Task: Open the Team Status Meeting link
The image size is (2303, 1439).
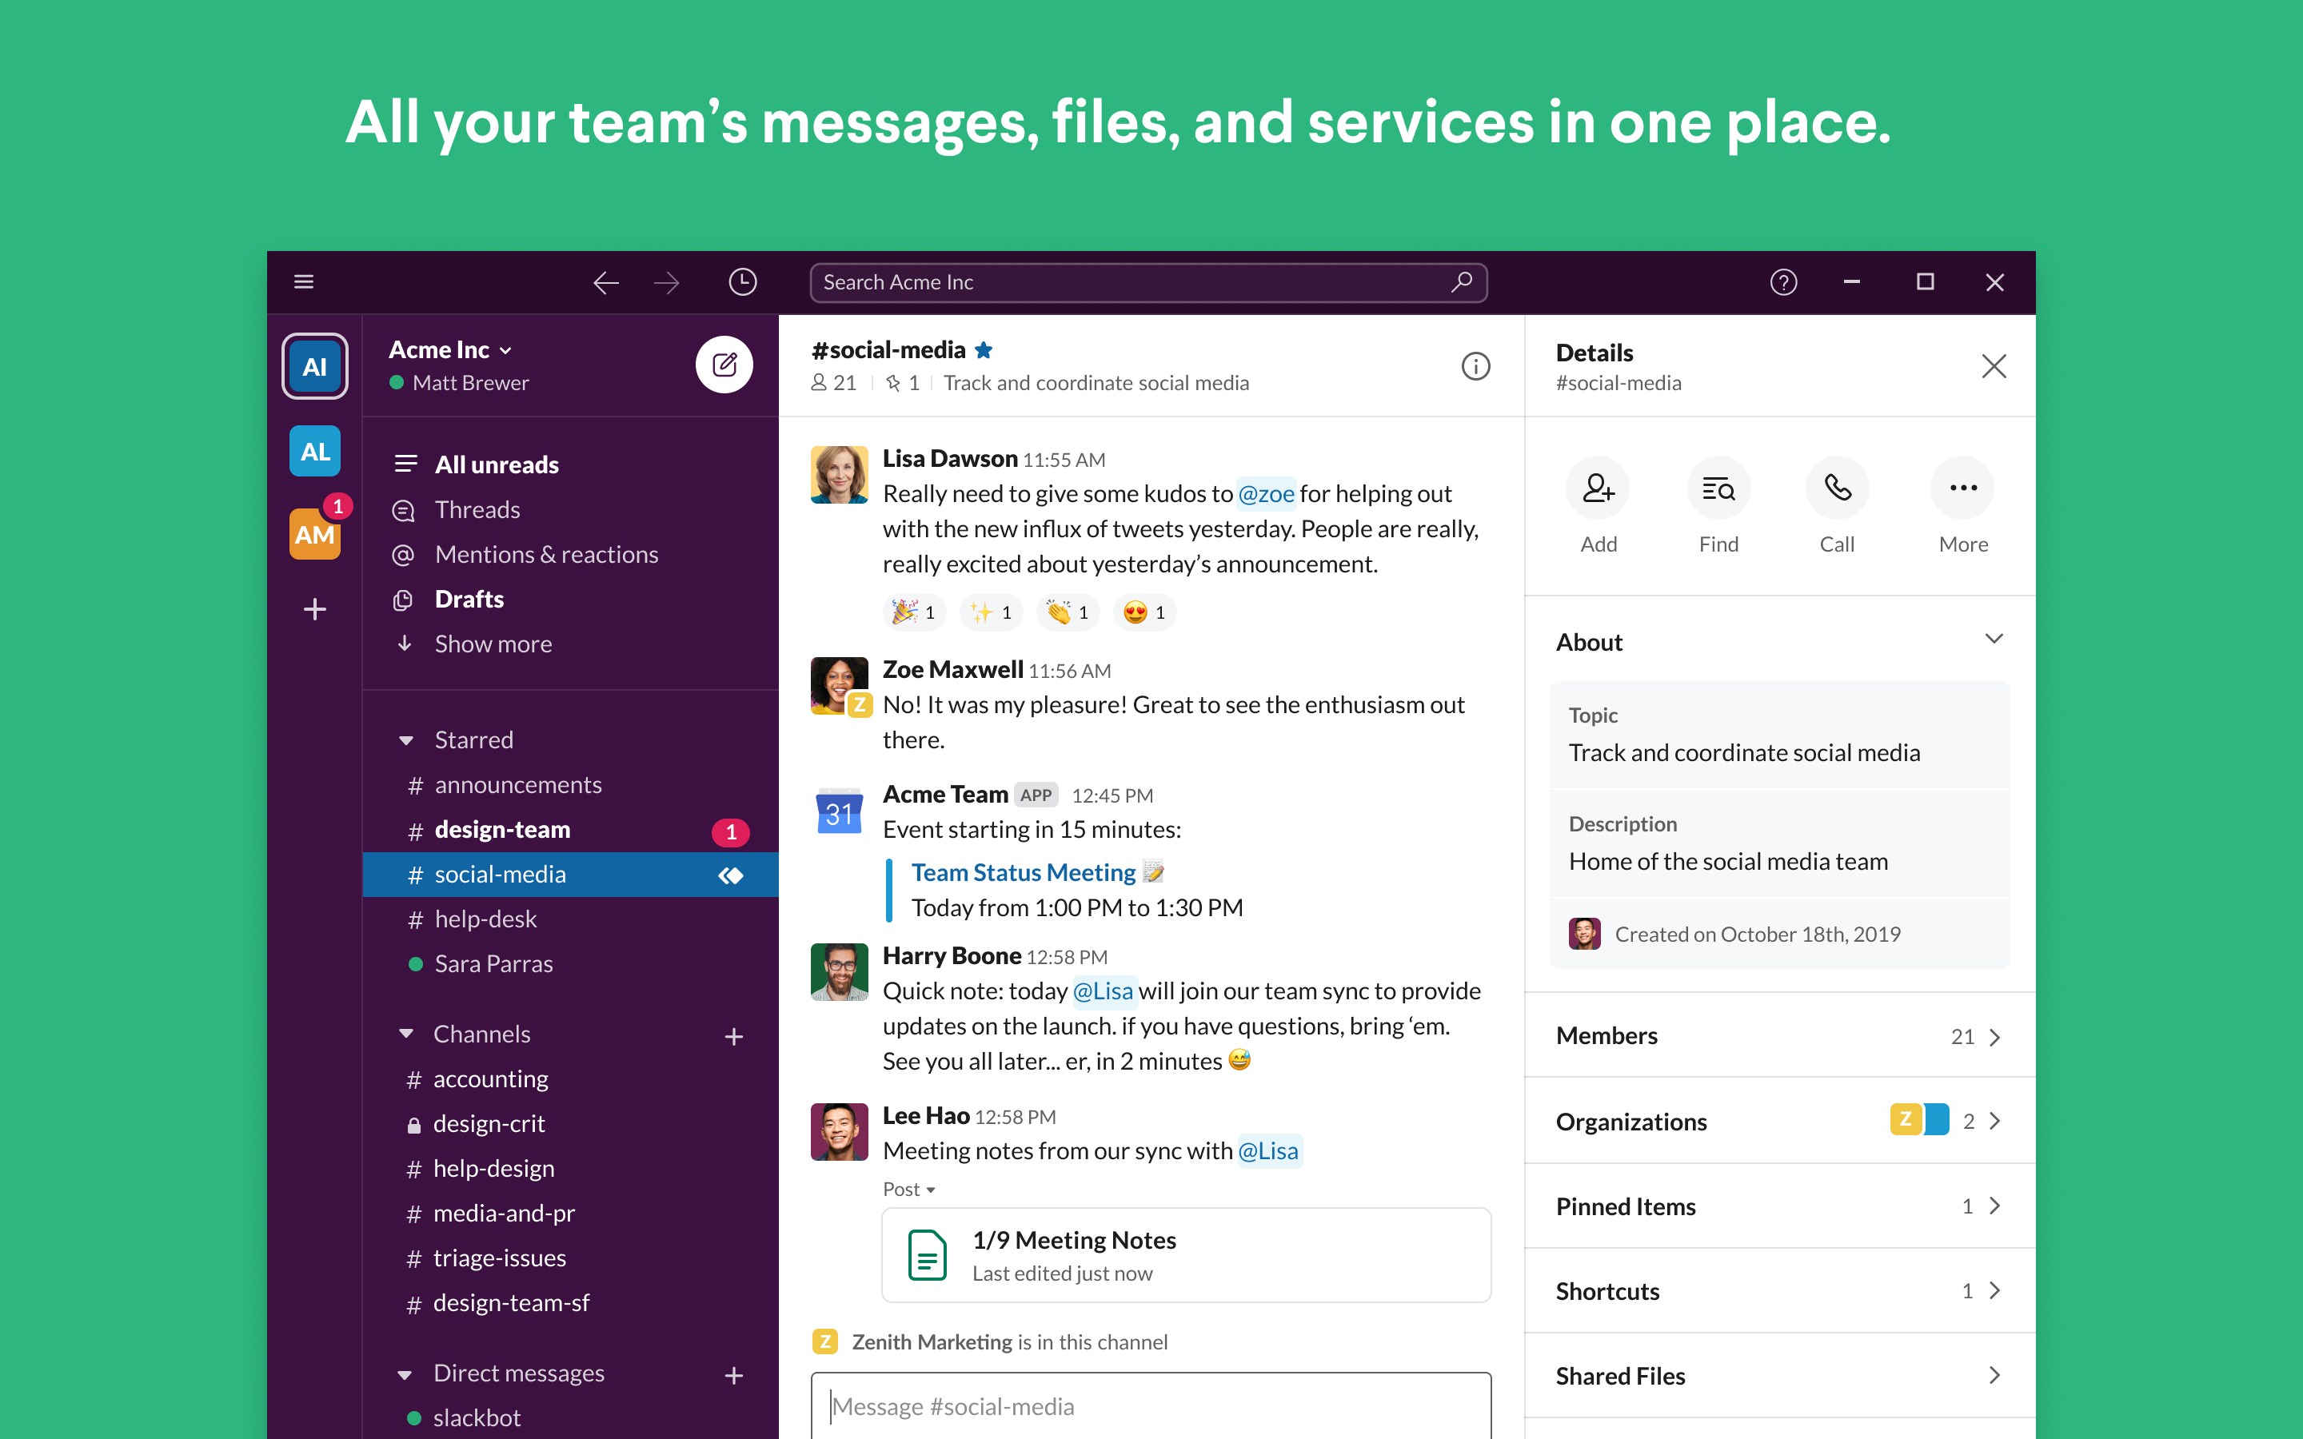Action: tap(1023, 871)
